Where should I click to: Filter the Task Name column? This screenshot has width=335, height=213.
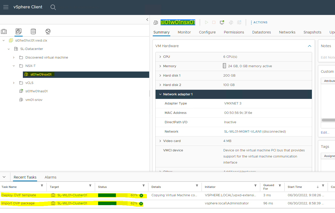point(42,186)
